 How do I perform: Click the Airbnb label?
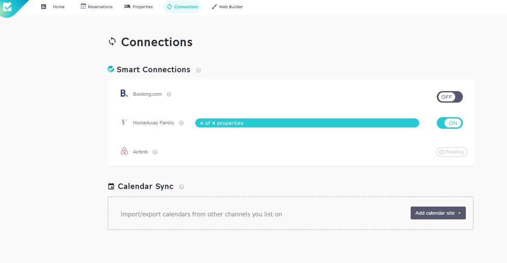coord(140,152)
